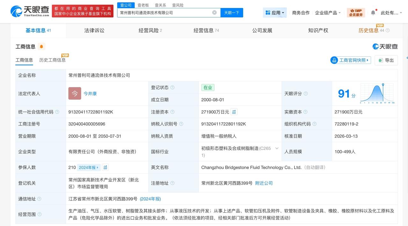408x226 pixels.
Task: Open the notification bell with red badge
Action: tap(373, 12)
